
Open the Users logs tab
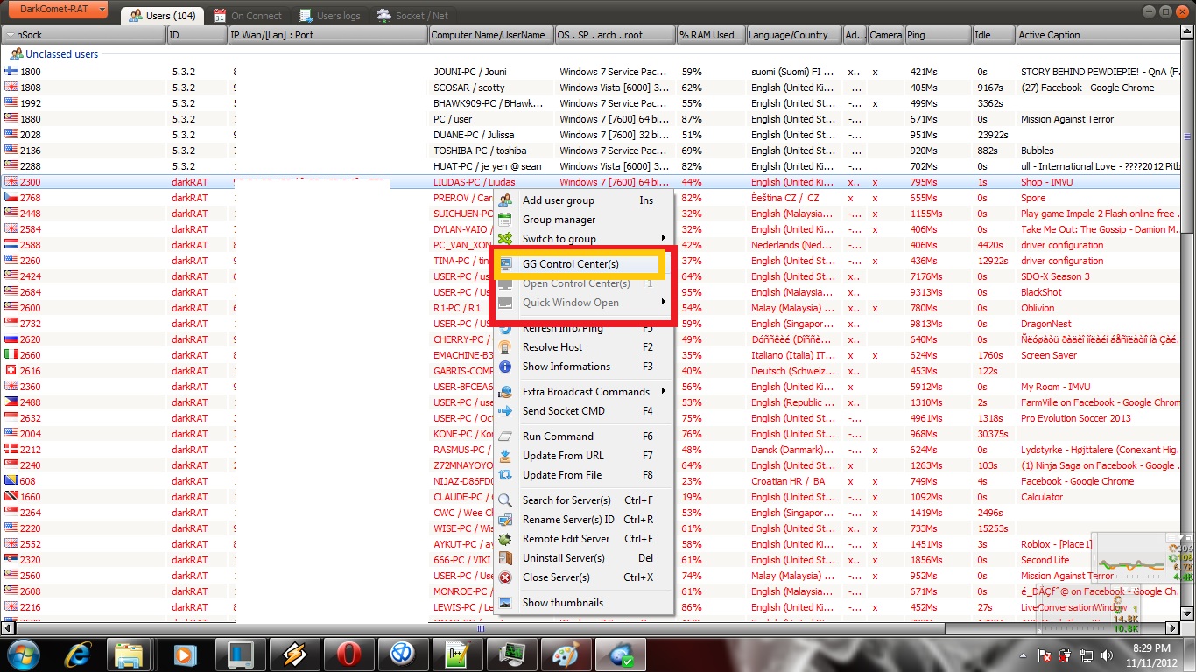pyautogui.click(x=330, y=15)
